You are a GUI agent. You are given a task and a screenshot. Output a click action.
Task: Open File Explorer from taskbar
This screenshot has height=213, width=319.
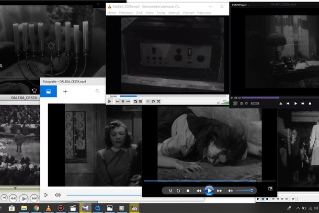(x=24, y=208)
